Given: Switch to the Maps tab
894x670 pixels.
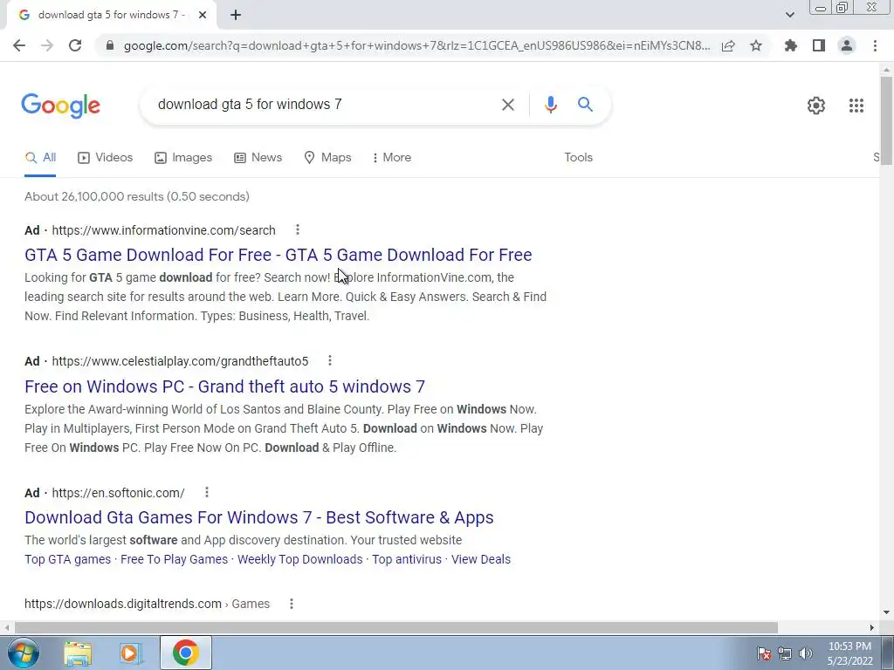Looking at the screenshot, I should click(x=327, y=158).
